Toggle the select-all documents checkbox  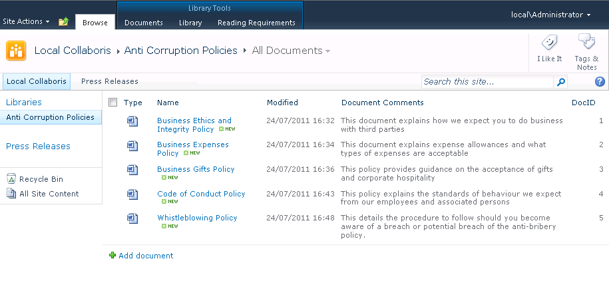(112, 103)
